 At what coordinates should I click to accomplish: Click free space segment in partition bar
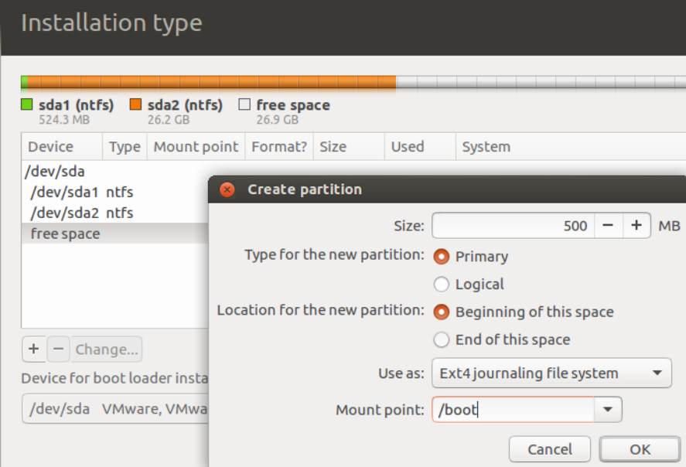(541, 82)
